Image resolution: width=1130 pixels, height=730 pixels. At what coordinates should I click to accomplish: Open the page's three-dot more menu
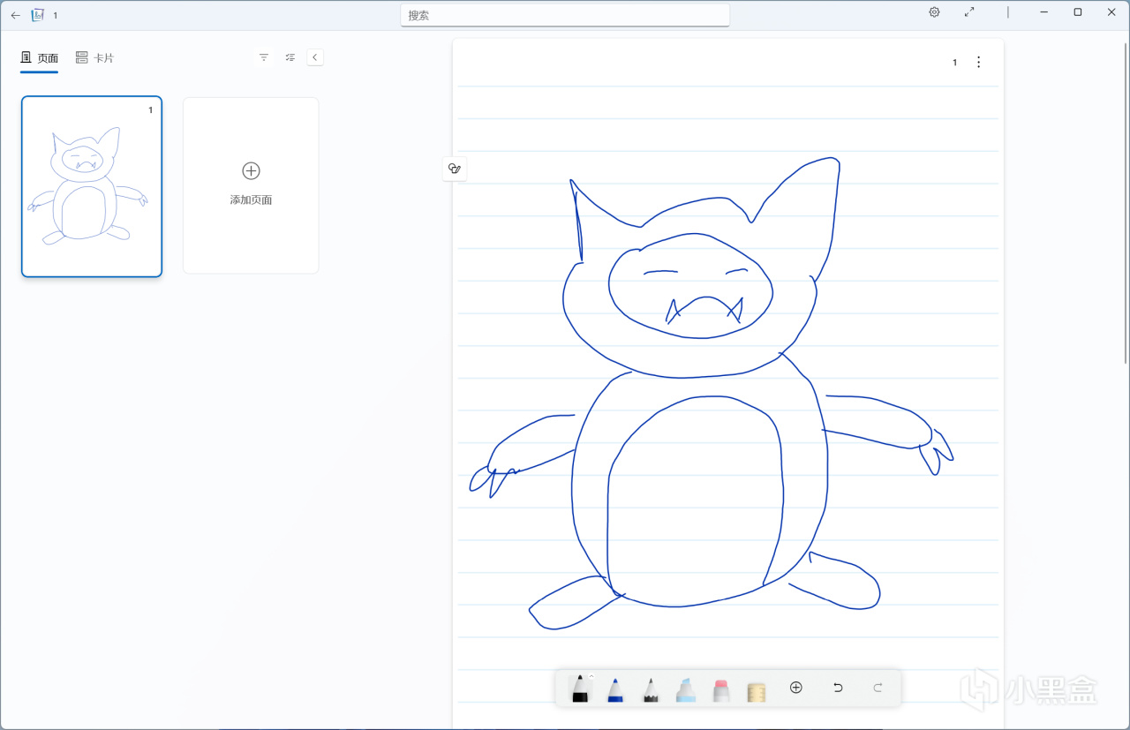pyautogui.click(x=978, y=62)
